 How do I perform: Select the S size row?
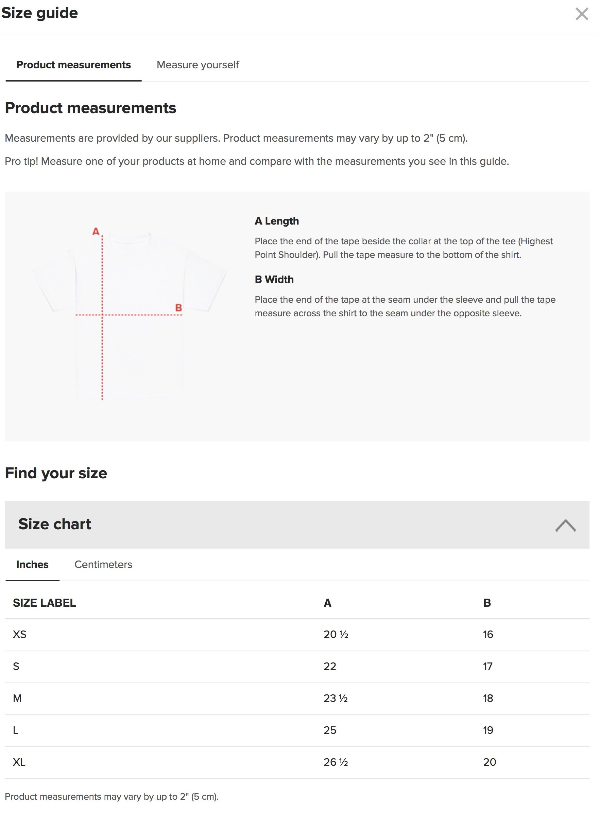point(297,666)
